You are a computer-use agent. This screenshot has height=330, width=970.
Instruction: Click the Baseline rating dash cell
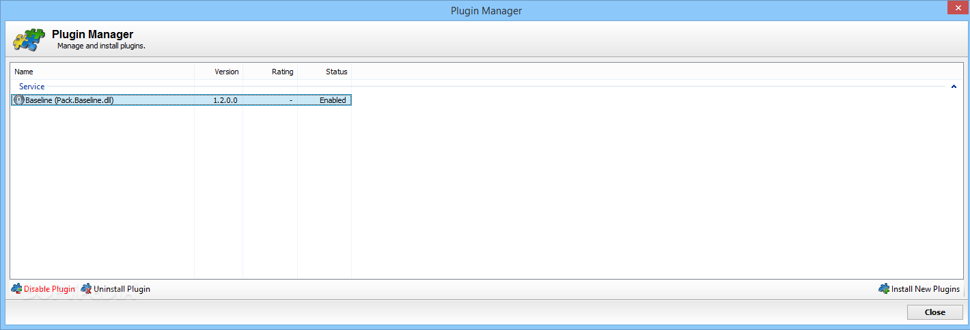[291, 100]
